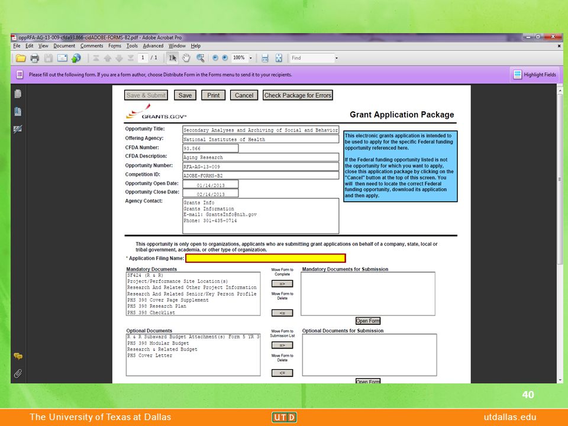Viewport: 568px width, 426px height.
Task: Click the Print toolbar icon
Action: [35, 58]
